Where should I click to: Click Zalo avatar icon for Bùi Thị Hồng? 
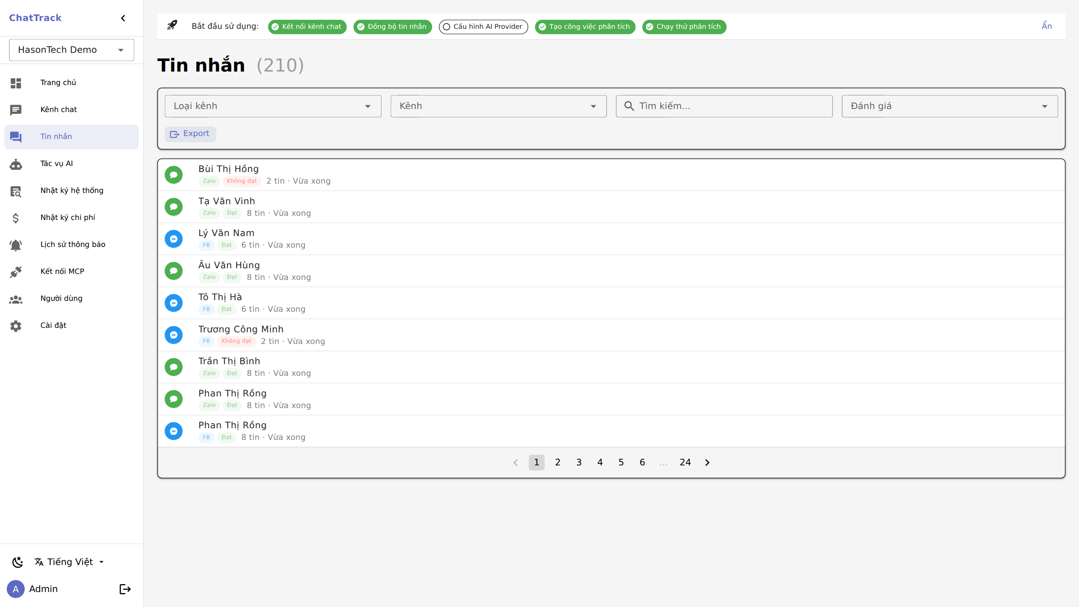[173, 175]
